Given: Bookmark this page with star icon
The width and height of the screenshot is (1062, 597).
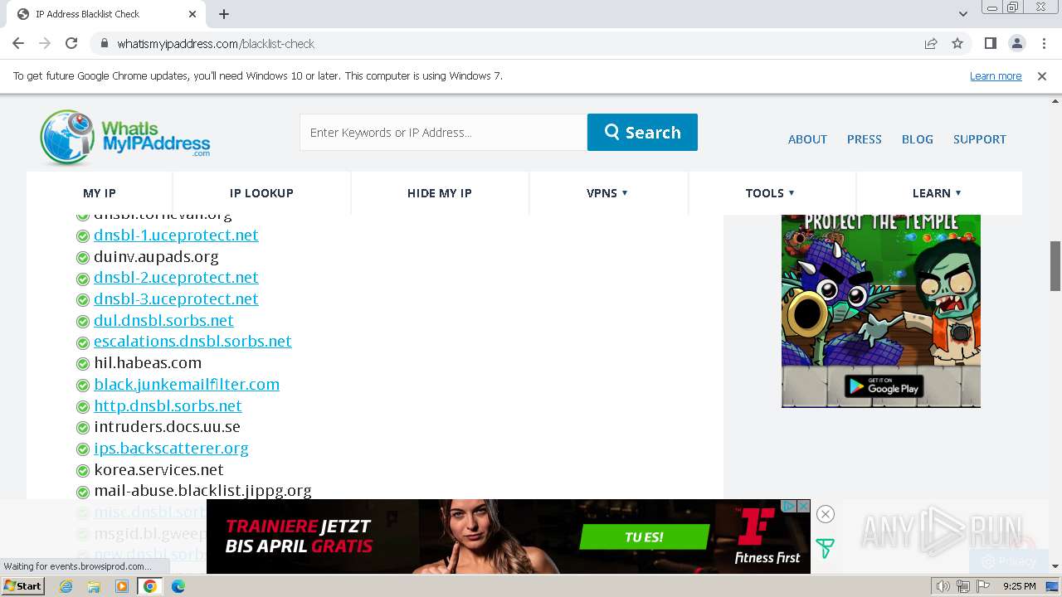Looking at the screenshot, I should click(x=957, y=43).
